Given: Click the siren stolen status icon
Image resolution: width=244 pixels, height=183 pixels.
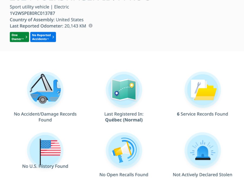Looking at the screenshot, I should click(203, 151).
